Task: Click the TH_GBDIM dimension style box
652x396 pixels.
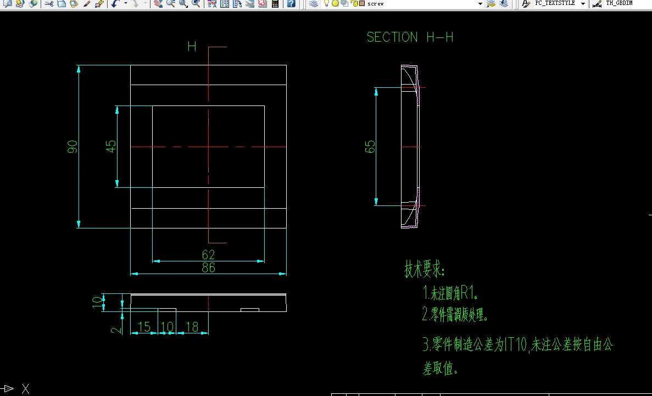Action: coord(627,3)
